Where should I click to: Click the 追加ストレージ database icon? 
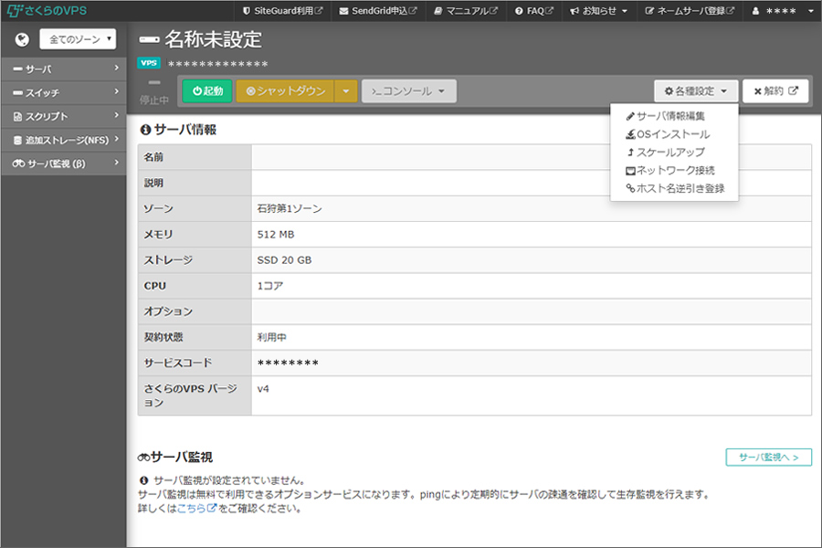pyautogui.click(x=18, y=140)
